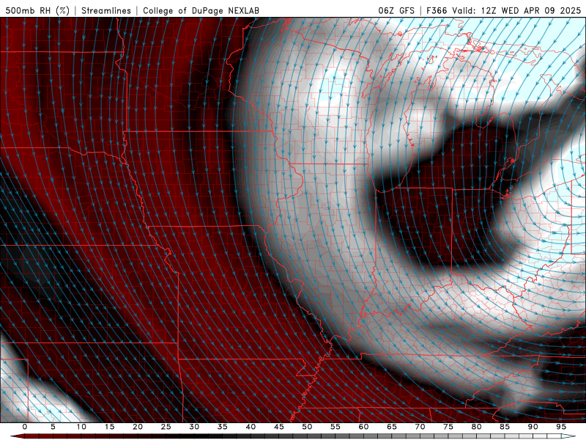Viewport: 586px width, 440px height.
Task: Click the "70" colorbar scale label
Action: tap(420, 427)
